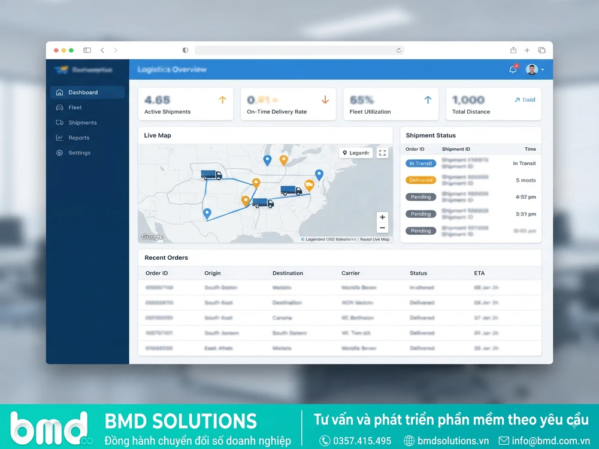Viewport: 599px width, 449px height.
Task: Open a new browser tab with plus
Action: pos(527,50)
